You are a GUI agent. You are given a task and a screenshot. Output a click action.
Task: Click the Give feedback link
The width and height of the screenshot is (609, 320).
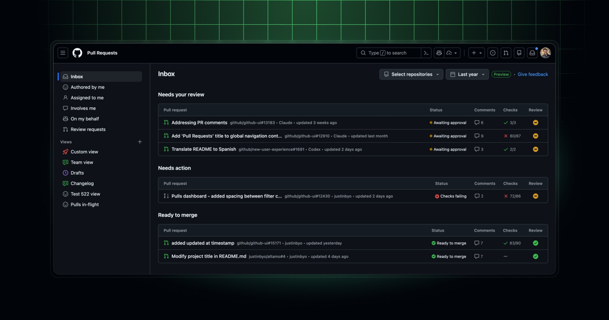click(533, 74)
